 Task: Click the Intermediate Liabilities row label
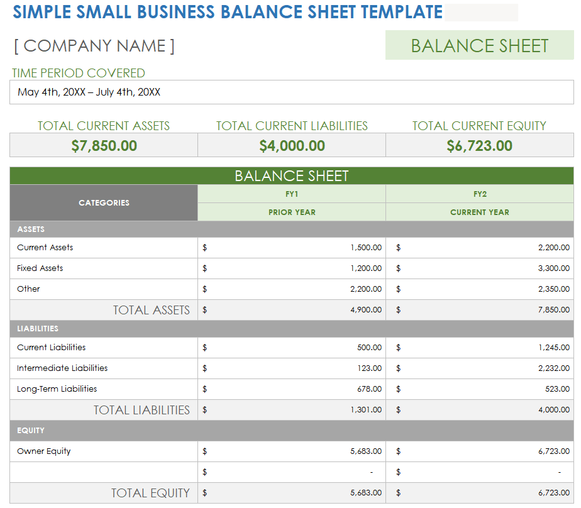click(x=62, y=368)
